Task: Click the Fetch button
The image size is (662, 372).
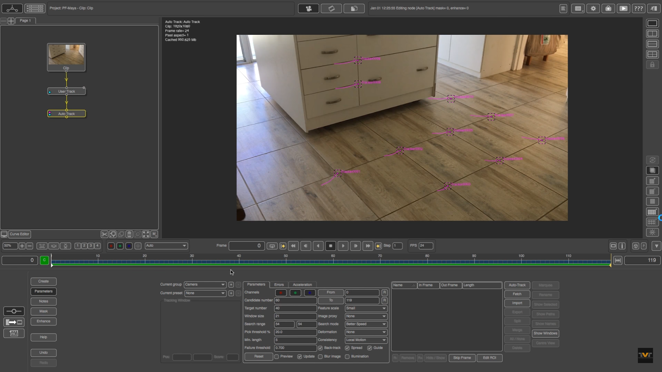Action: 517,294
